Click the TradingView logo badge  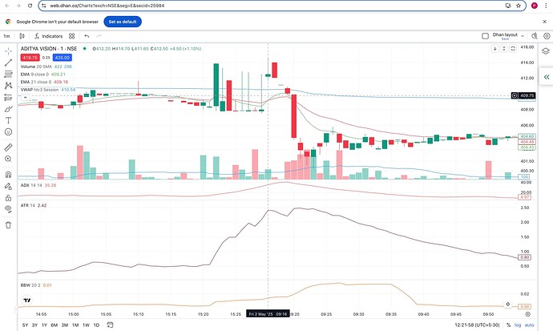coord(27,301)
